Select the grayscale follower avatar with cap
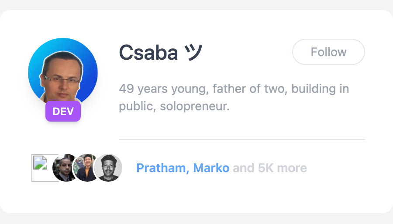The height and width of the screenshot is (224, 393). coord(108,168)
